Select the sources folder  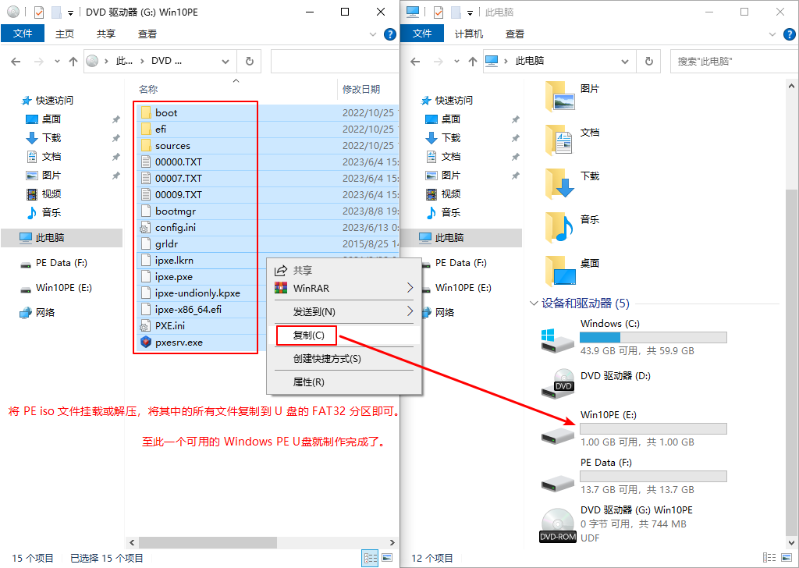[172, 146]
